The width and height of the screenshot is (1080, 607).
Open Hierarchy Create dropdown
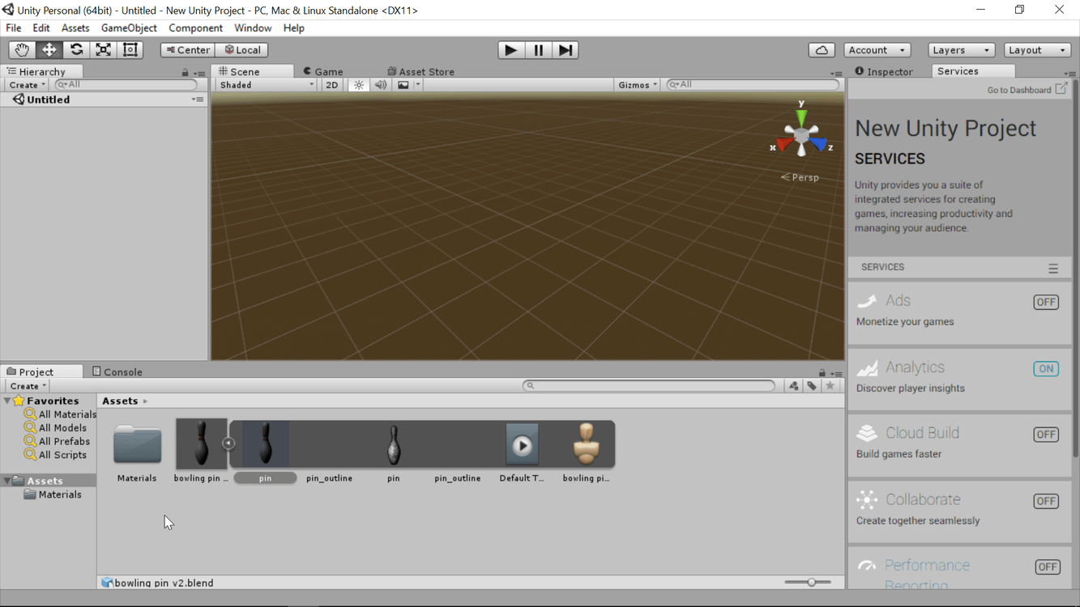pyautogui.click(x=27, y=85)
